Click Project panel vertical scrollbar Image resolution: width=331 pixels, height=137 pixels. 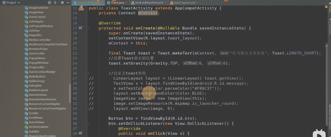(70, 93)
